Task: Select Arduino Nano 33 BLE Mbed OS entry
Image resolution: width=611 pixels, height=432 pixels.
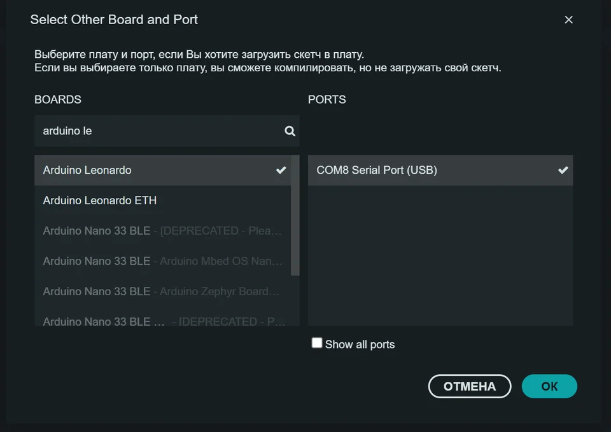Action: [162, 261]
